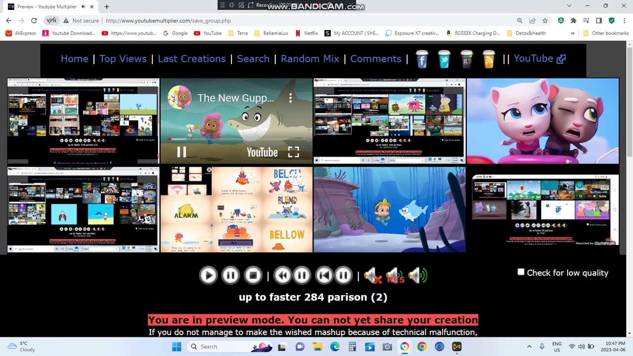Follow the external YouTube link in the site nav
The image size is (633, 356).
[x=540, y=59]
